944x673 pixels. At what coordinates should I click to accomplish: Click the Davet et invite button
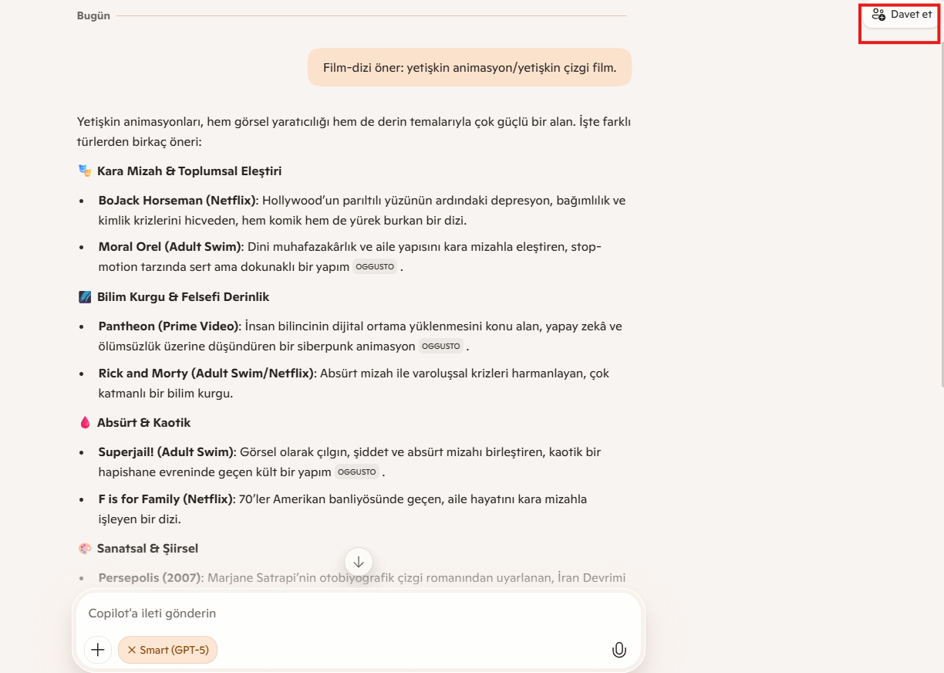point(901,14)
